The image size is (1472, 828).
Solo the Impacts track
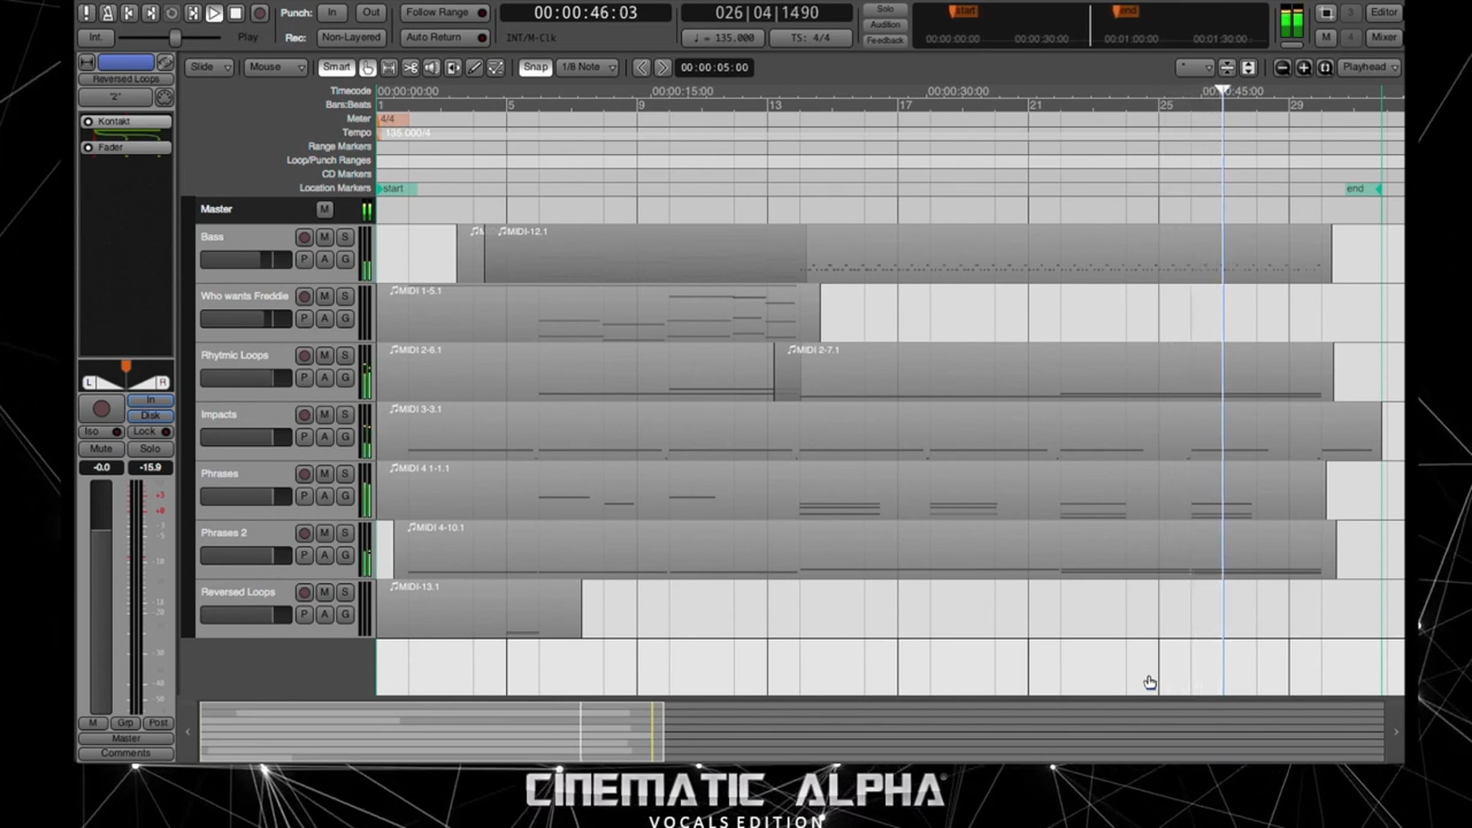coord(345,415)
